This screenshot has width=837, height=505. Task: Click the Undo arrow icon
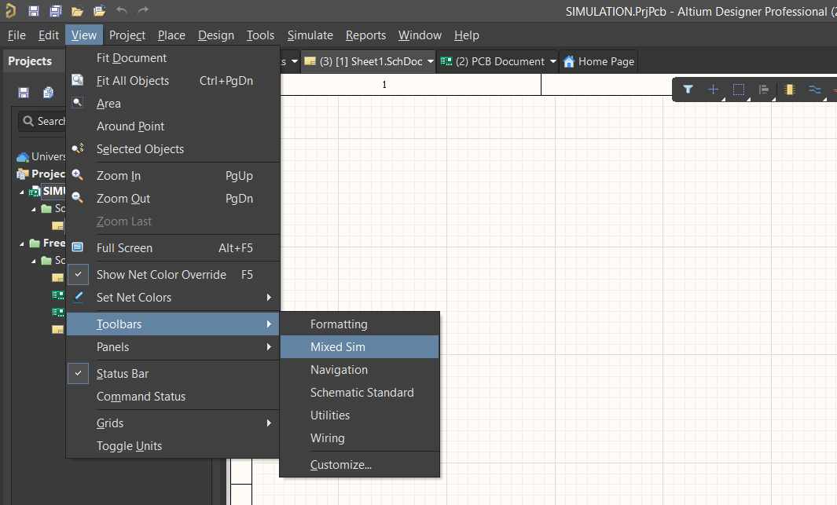(x=121, y=10)
